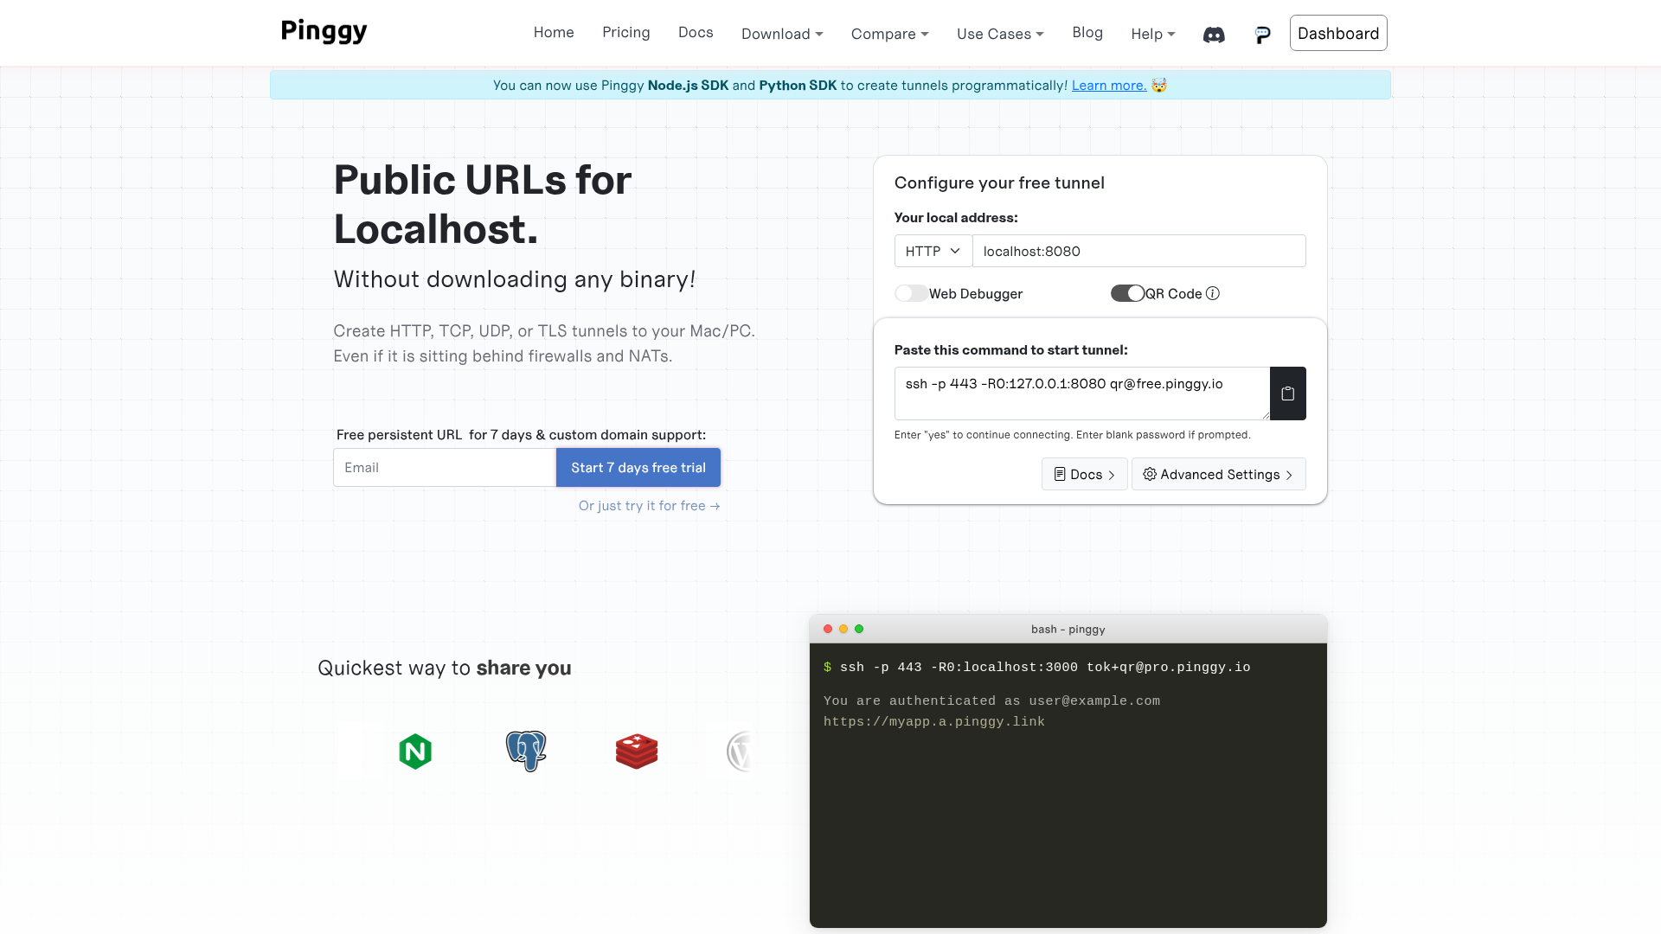Disable the QR Code toggle
1661x934 pixels.
click(1126, 293)
